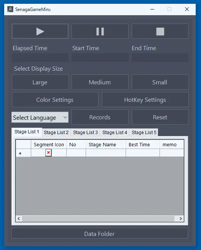Screen dimensions: 201x250
Task: Choose the Small display size
Action: point(160,82)
